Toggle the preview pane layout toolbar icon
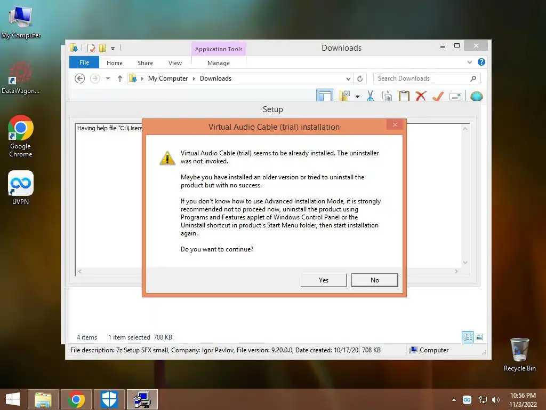The height and width of the screenshot is (410, 546). [325, 96]
